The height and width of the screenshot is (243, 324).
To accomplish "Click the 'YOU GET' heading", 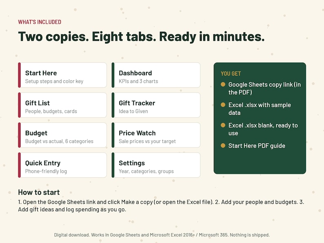I will pyautogui.click(x=231, y=73).
